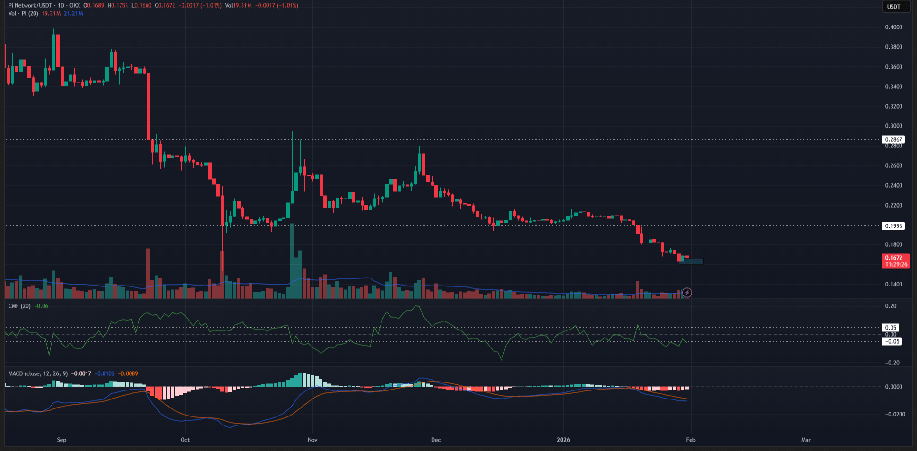Click the low value L0.1660 in the legend
The width and height of the screenshot is (917, 451).
click(142, 5)
